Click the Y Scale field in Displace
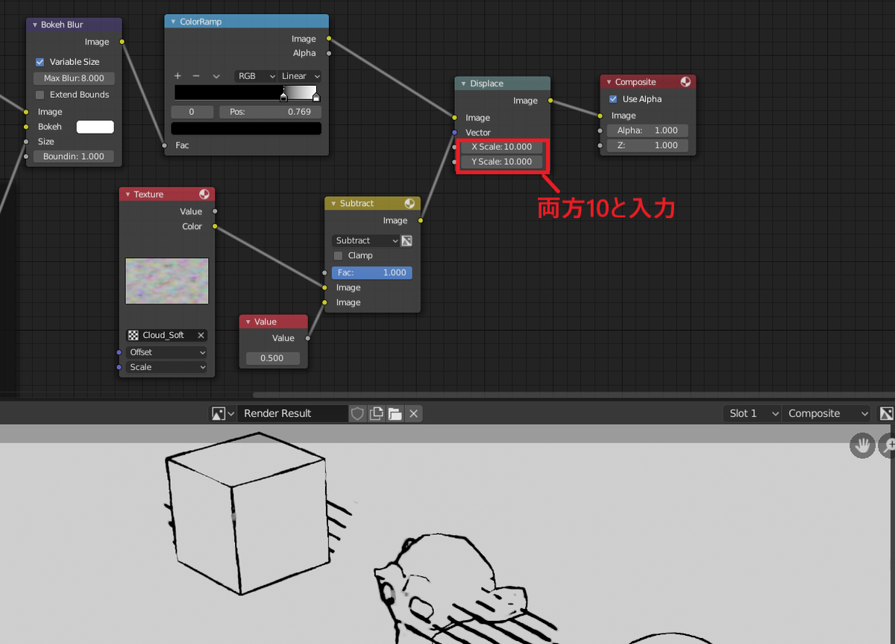 pyautogui.click(x=501, y=162)
